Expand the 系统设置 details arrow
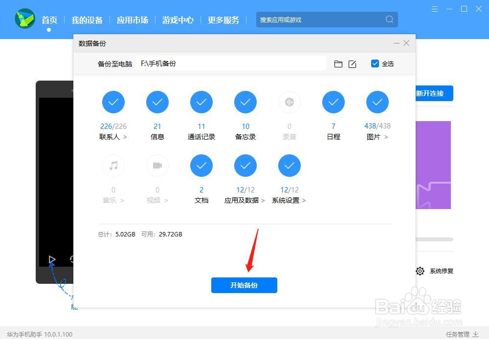 [304, 200]
